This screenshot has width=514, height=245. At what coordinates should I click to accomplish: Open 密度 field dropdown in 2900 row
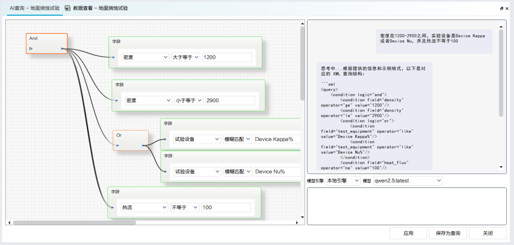pyautogui.click(x=149, y=100)
